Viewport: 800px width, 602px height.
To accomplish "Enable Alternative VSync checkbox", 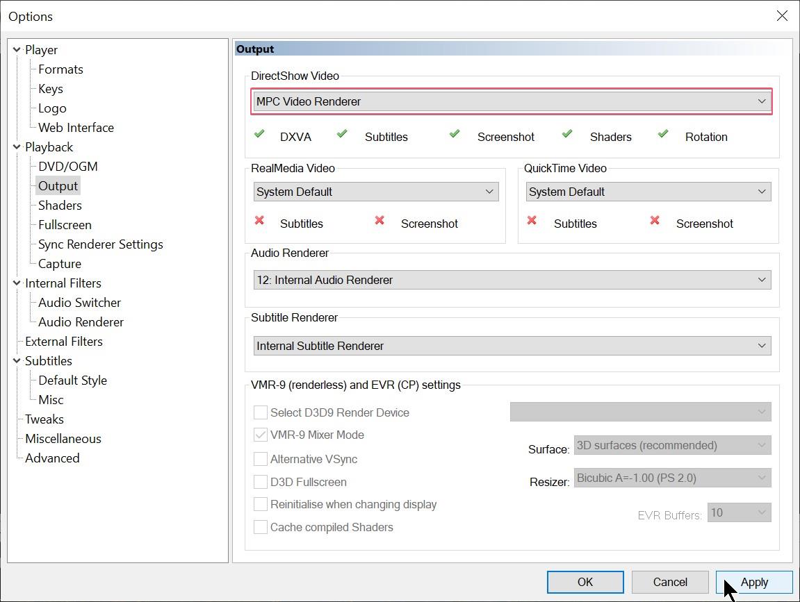I will point(260,459).
